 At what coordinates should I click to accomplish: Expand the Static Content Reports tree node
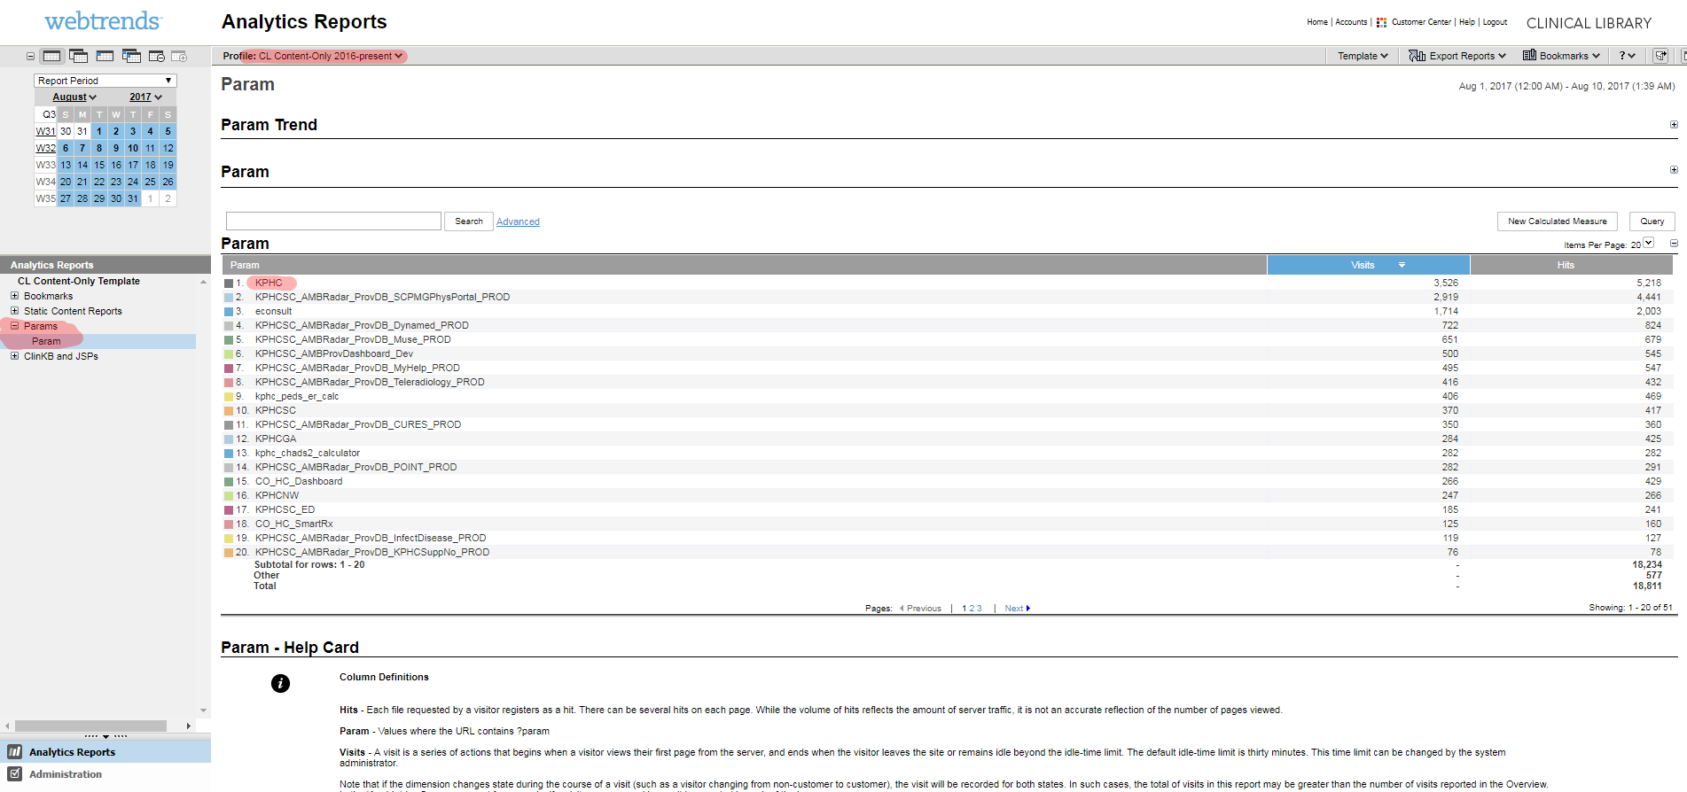click(14, 311)
